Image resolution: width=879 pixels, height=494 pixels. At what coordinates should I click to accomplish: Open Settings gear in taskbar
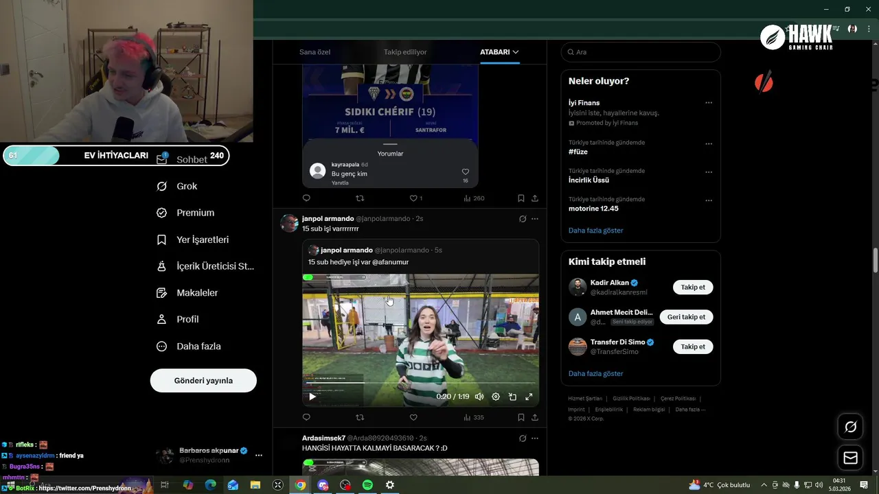[x=390, y=485]
